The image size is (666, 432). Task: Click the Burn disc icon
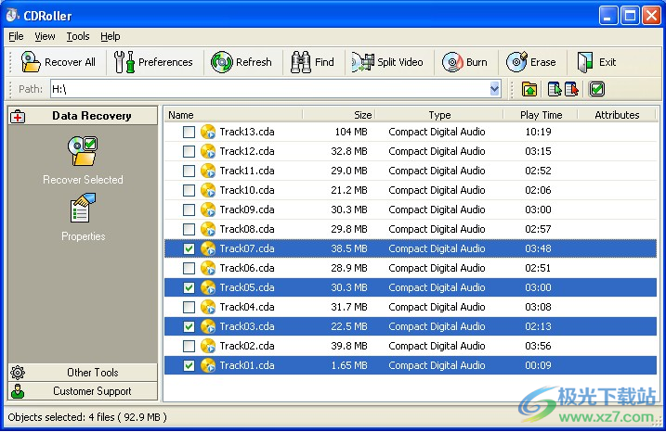click(452, 62)
